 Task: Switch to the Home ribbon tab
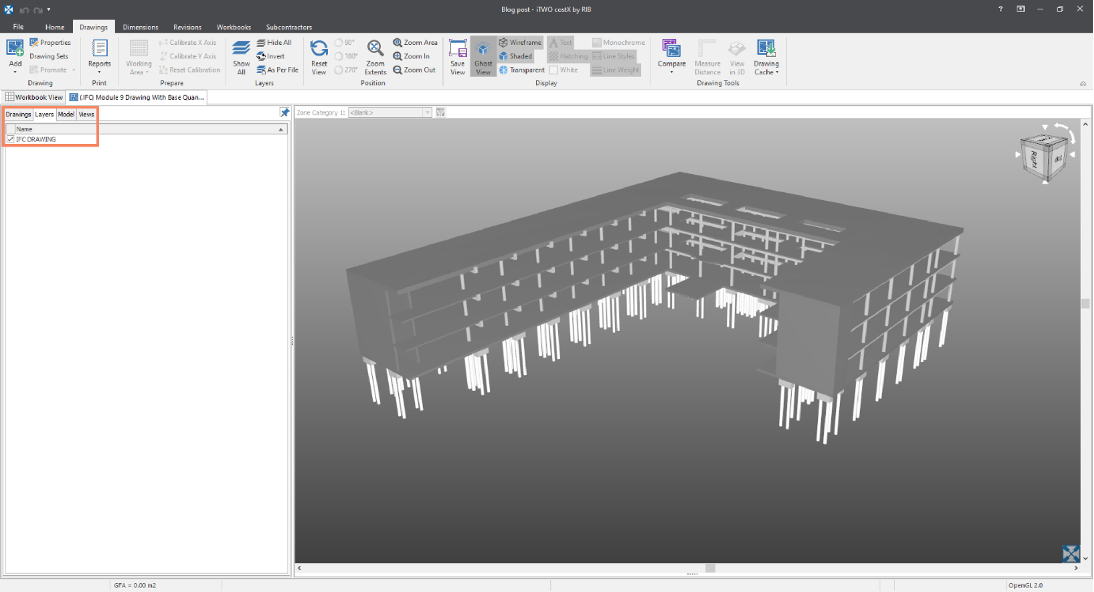(55, 27)
